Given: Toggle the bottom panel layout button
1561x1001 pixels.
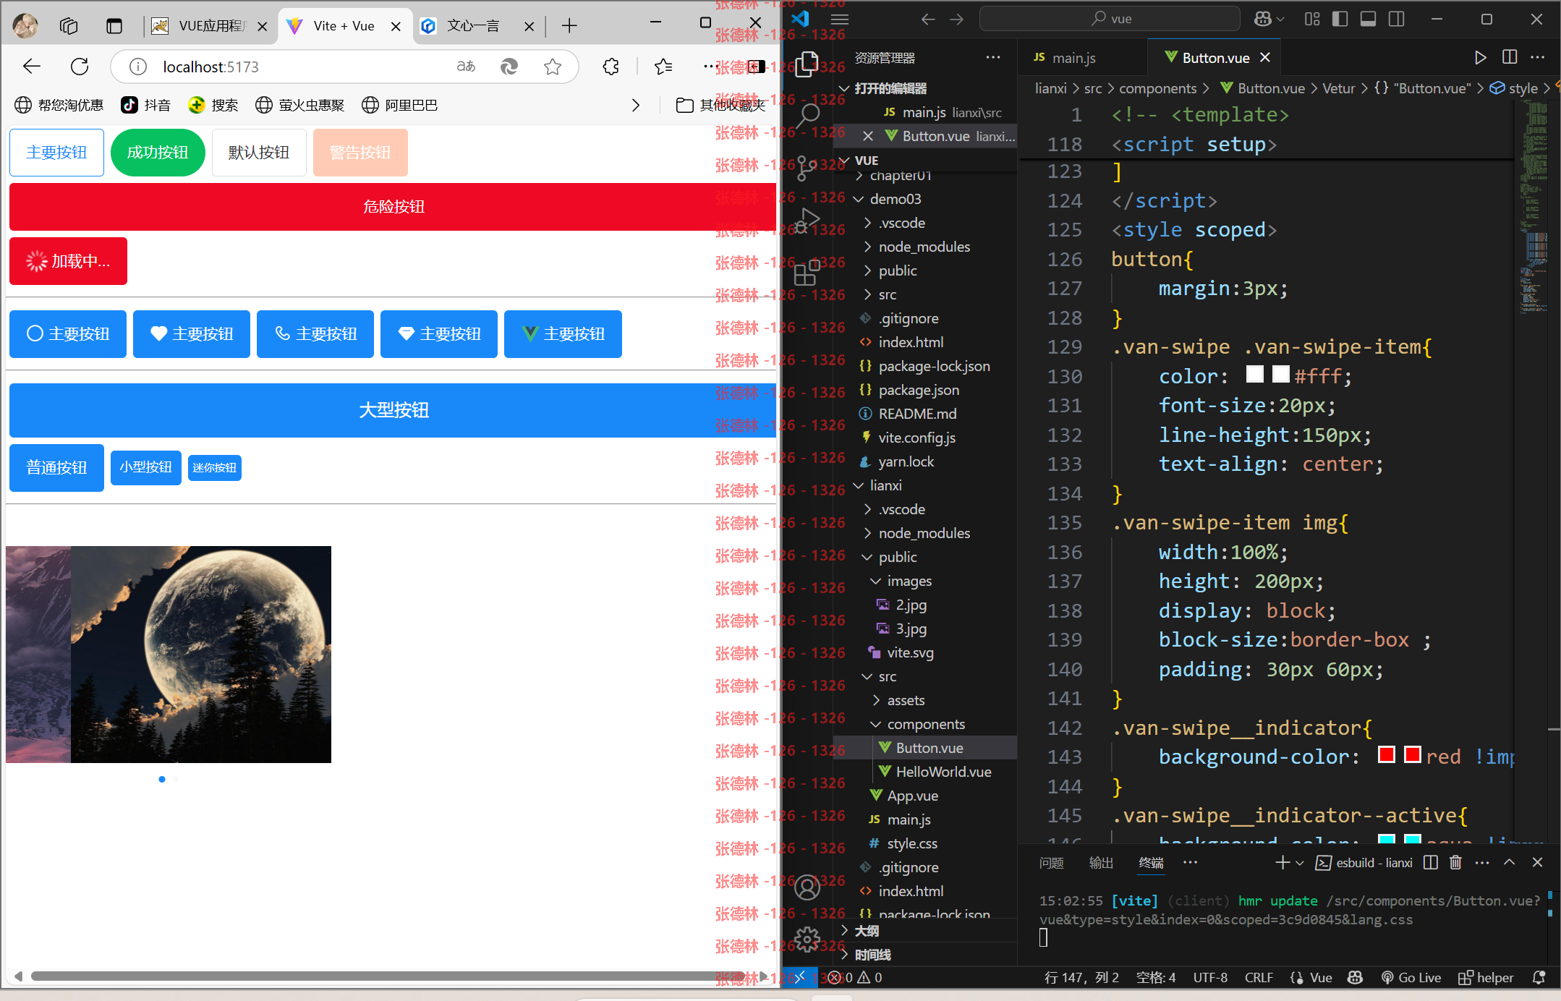Looking at the screenshot, I should 1368,19.
